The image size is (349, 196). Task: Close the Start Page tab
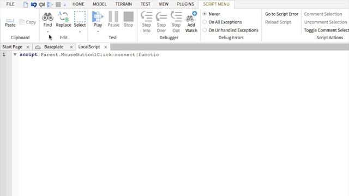click(x=28, y=47)
